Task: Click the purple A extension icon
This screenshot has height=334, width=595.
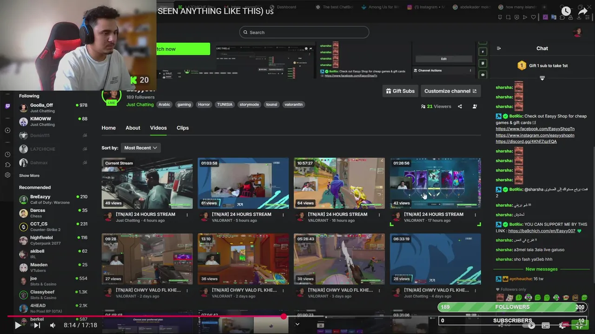Action: [x=545, y=17]
